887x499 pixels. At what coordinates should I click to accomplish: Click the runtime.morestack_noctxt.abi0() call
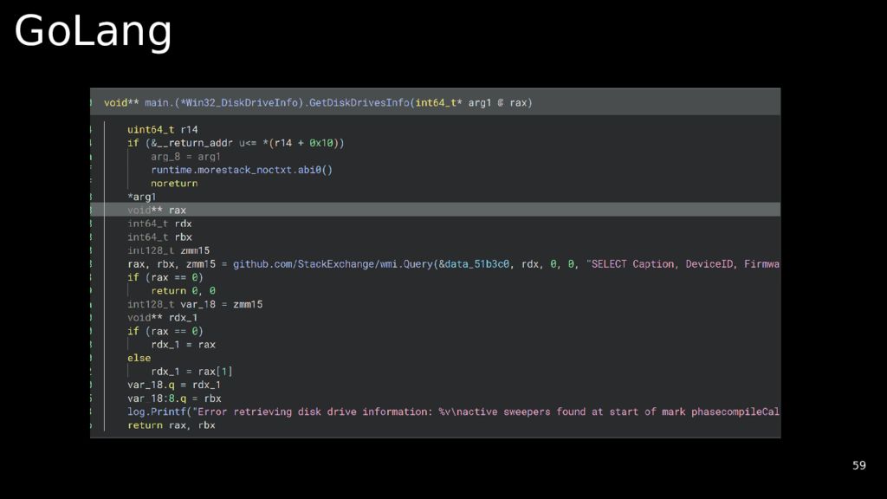pos(241,170)
